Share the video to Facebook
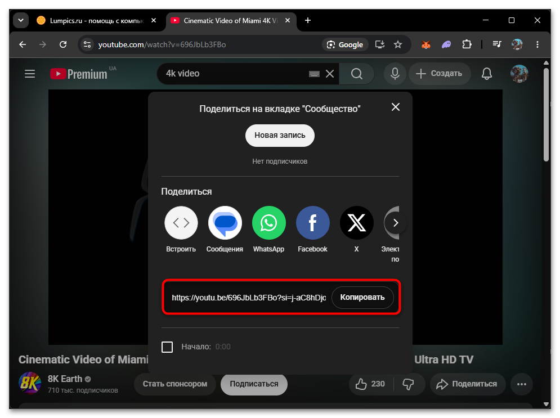 point(313,223)
